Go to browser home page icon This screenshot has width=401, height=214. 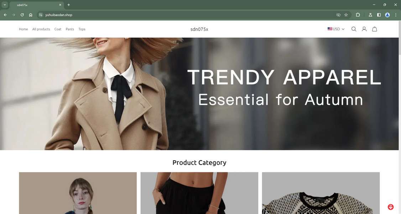tap(31, 15)
